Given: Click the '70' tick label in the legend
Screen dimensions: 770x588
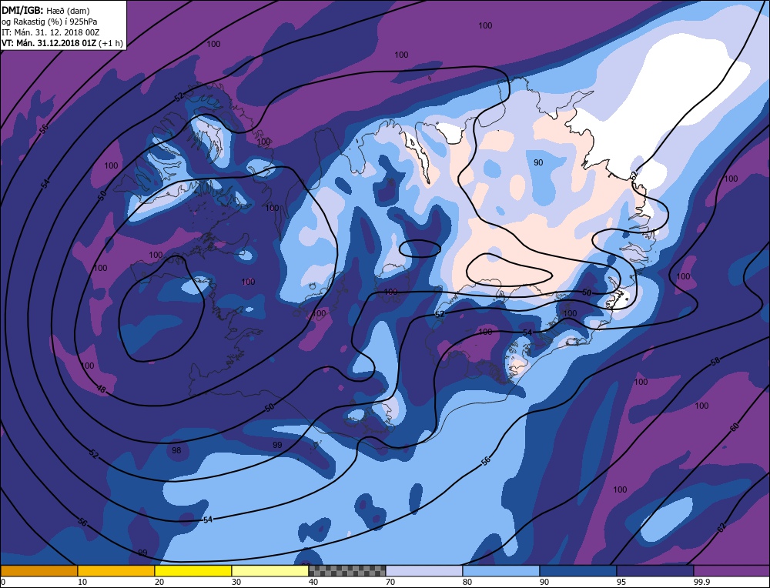Looking at the screenshot, I should pyautogui.click(x=390, y=582).
